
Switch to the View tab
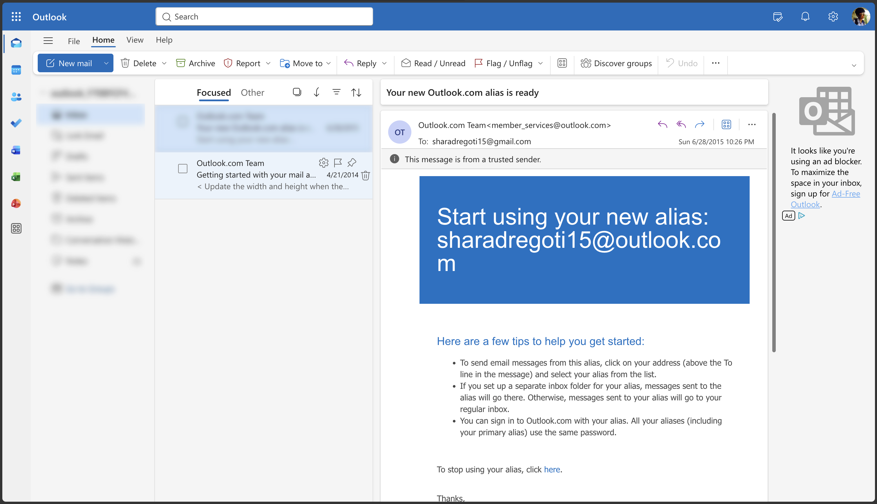[135, 40]
